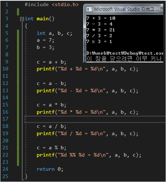Viewport: 166px width, 182px height.
Task: Click the test.exe path in console
Action: [x=125, y=53]
